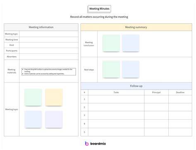This screenshot has width=196, height=150.
Task: Click the Meeting information header
Action: pyautogui.click(x=41, y=27)
